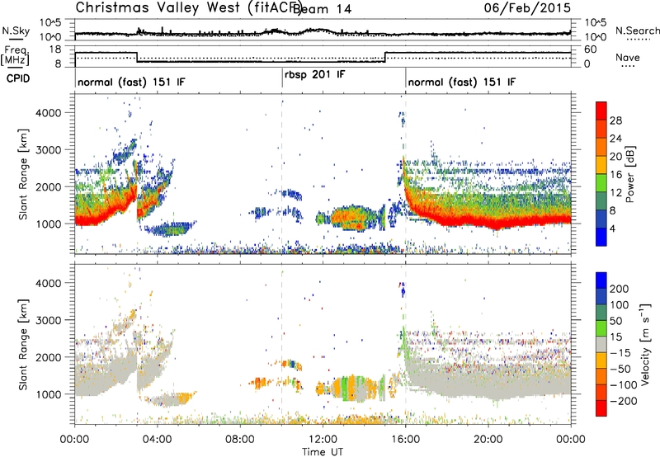The height and width of the screenshot is (457, 660).
Task: Click the '3000' tick in the Velocity panel
Action: point(48,320)
